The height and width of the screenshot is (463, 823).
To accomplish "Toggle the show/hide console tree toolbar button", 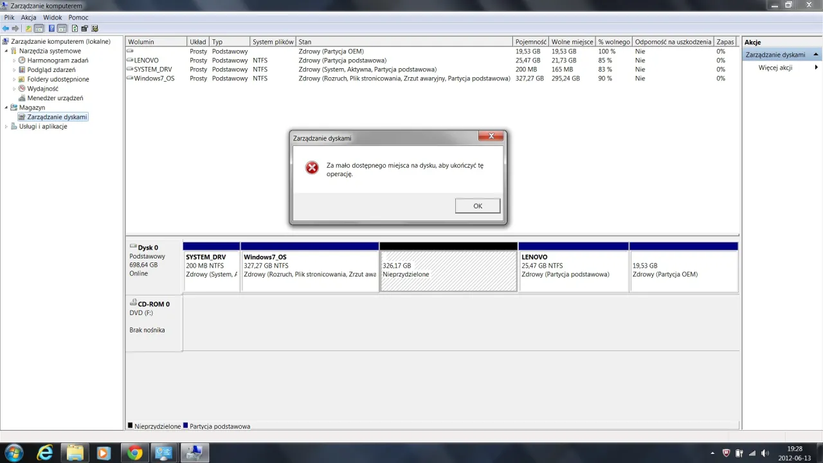I will point(39,28).
